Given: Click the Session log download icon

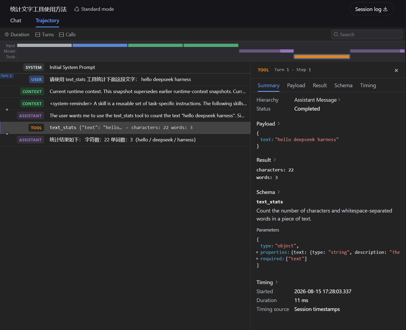Looking at the screenshot, I should coord(385,9).
